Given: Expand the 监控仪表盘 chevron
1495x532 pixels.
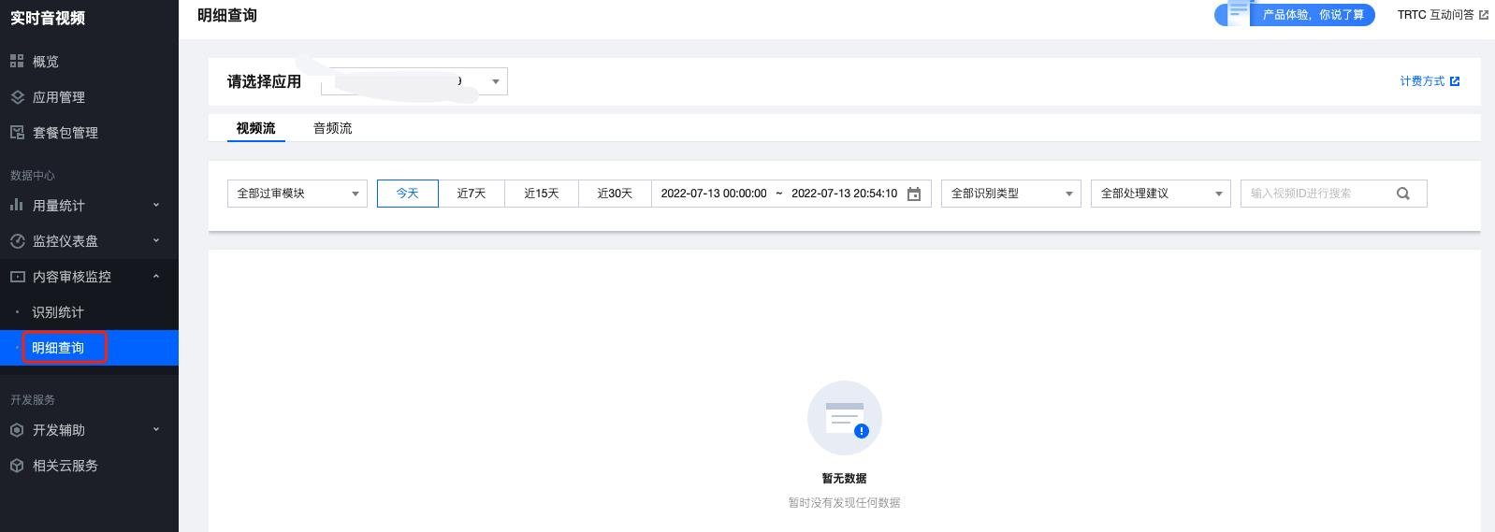Looking at the screenshot, I should (x=156, y=240).
